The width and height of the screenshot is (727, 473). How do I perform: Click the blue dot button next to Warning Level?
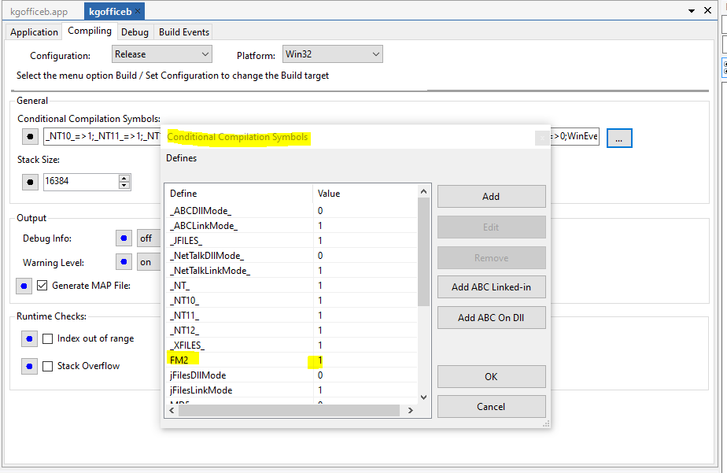124,262
